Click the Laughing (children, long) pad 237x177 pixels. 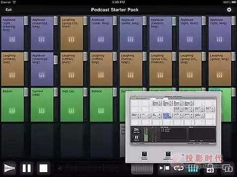click(12, 69)
